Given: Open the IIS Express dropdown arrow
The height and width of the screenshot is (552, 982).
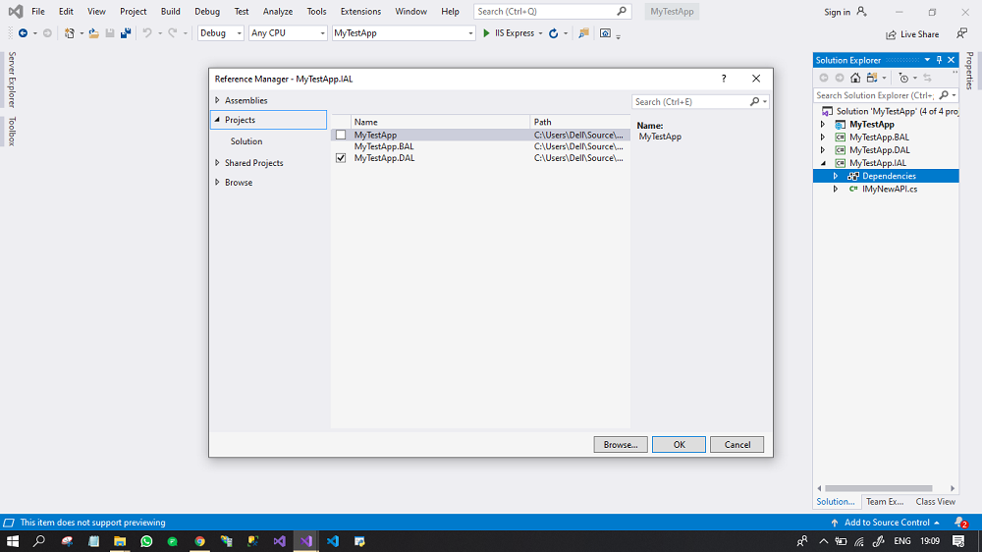Looking at the screenshot, I should pos(540,33).
